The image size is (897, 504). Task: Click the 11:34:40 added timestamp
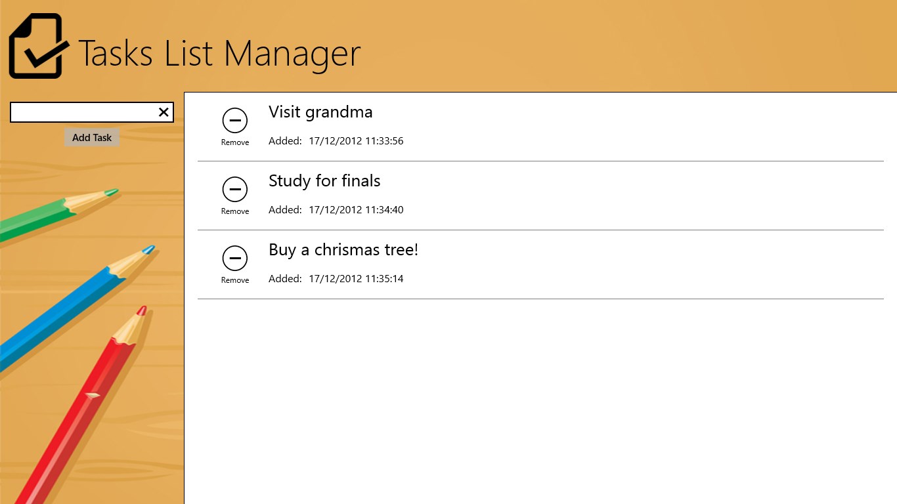pyautogui.click(x=356, y=210)
